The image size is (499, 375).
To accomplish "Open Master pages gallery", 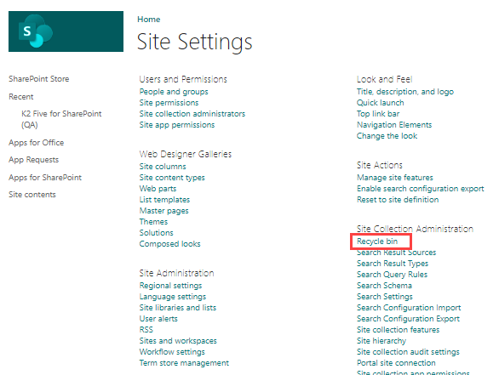I will [163, 211].
